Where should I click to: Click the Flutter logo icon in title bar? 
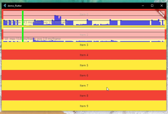coord(5,6)
